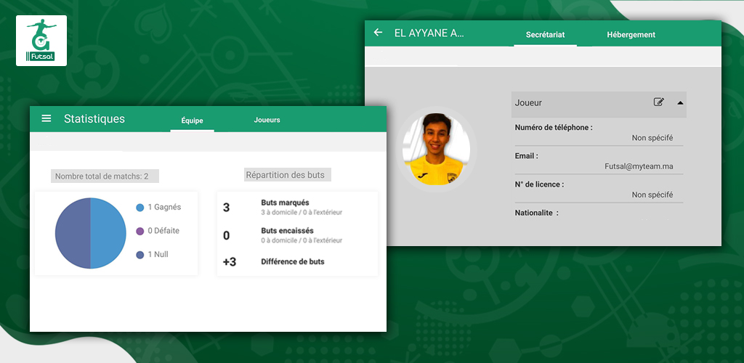Click the Nombre total de matchs: 2 label

click(102, 176)
